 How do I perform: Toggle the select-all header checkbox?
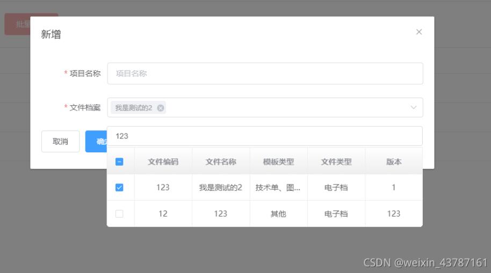coord(119,162)
